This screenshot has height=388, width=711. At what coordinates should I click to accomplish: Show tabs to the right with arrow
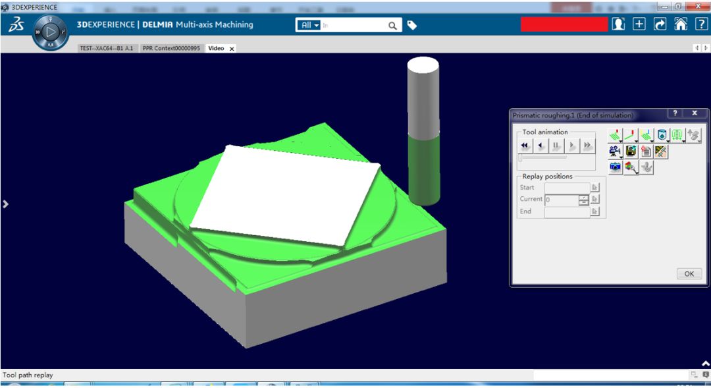(x=706, y=47)
